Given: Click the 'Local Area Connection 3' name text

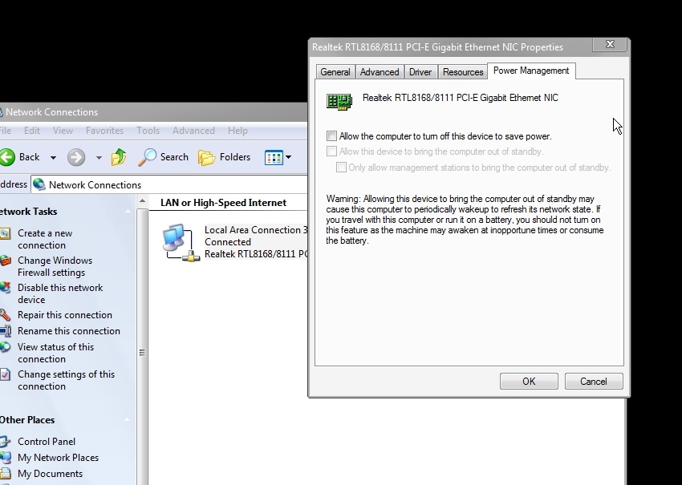Looking at the screenshot, I should coord(256,230).
